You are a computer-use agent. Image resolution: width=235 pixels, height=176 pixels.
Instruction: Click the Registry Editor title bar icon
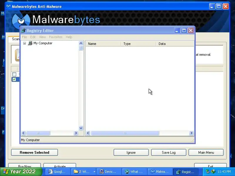coord(23,31)
